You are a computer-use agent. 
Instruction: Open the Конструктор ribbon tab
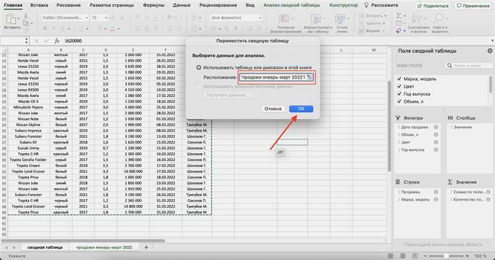[x=343, y=5]
